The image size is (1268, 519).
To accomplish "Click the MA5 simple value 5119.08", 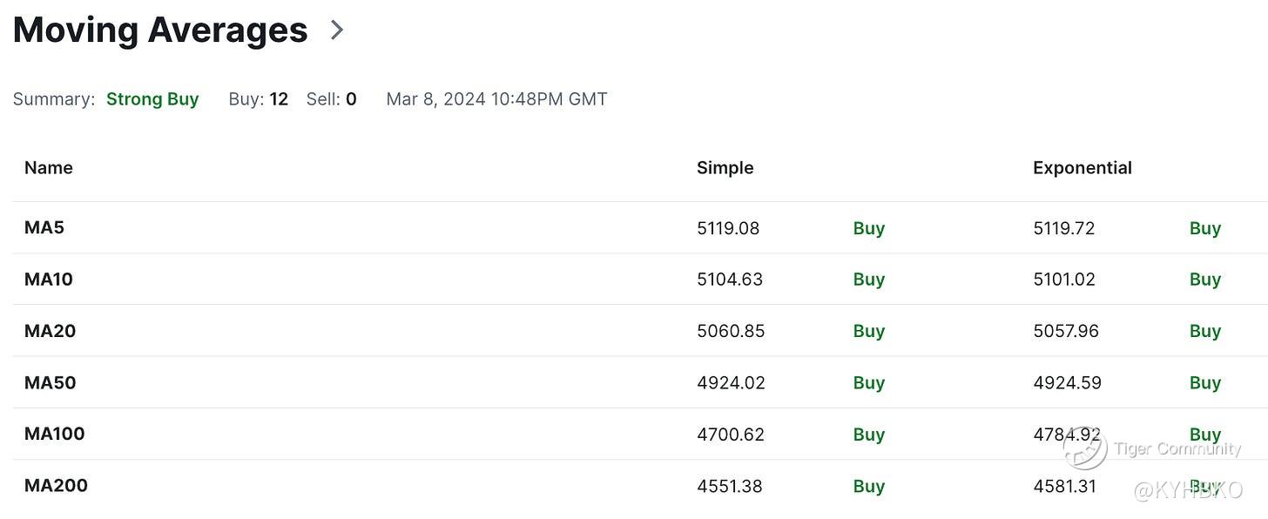I will [x=728, y=228].
